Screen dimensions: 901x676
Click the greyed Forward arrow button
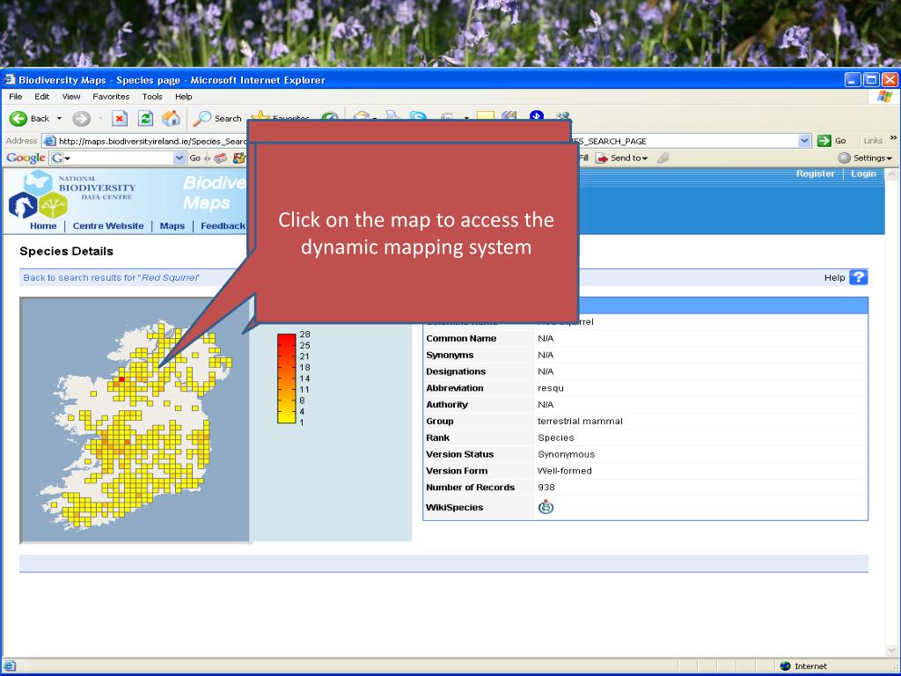point(81,119)
